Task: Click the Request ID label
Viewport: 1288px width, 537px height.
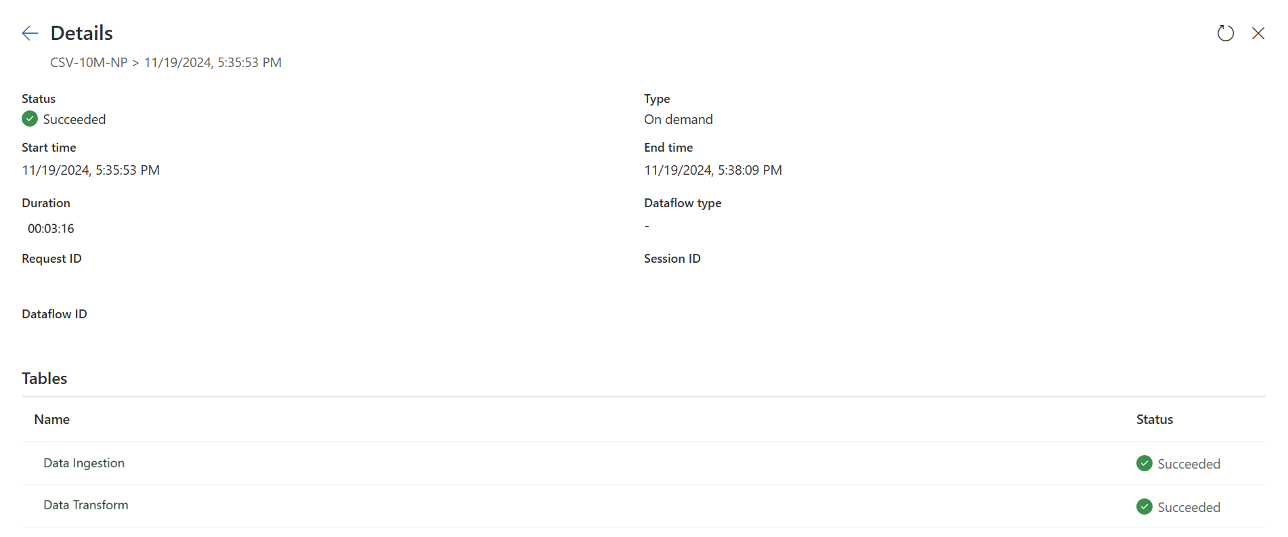Action: pos(51,259)
